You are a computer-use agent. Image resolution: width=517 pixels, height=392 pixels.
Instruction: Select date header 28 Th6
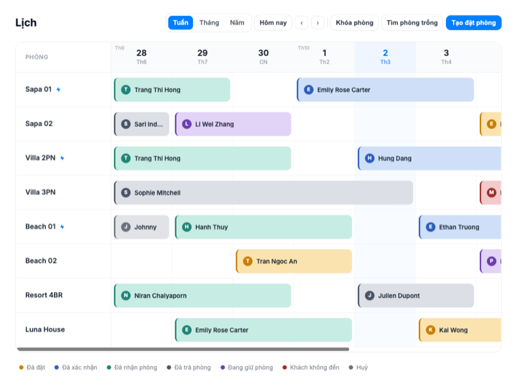[x=141, y=57]
